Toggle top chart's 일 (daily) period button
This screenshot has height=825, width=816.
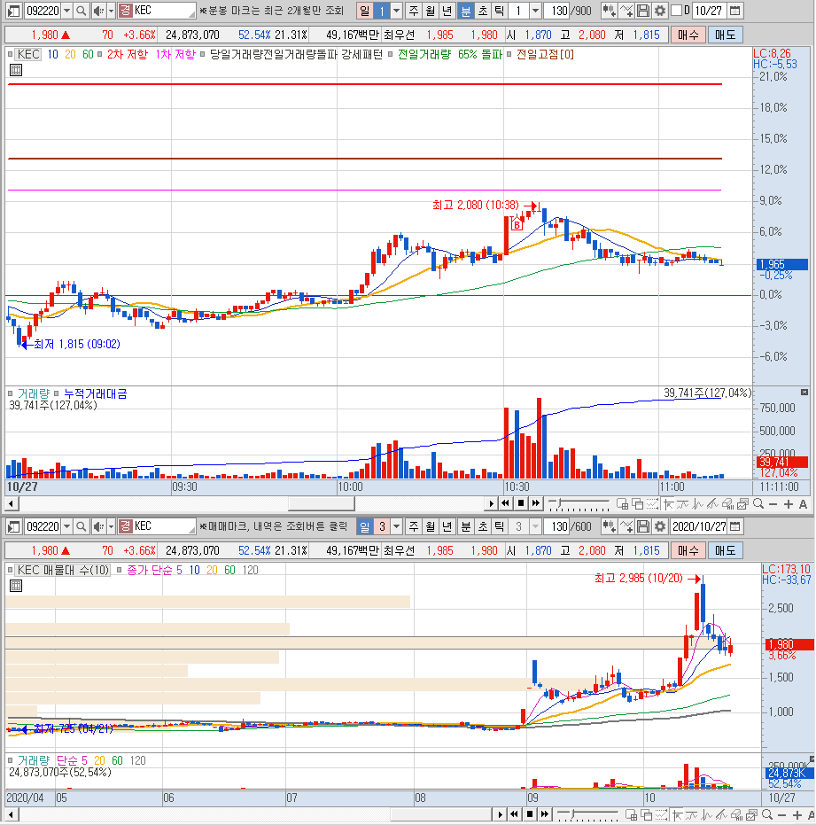(365, 11)
